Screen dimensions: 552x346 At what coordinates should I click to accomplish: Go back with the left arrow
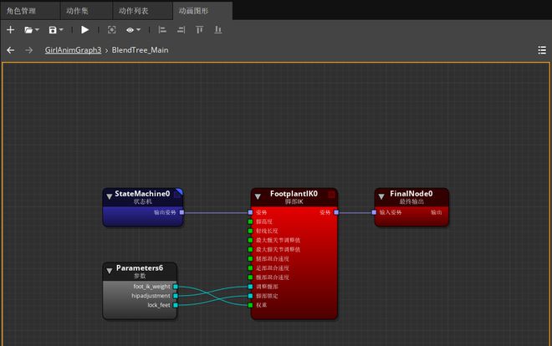pyautogui.click(x=11, y=50)
